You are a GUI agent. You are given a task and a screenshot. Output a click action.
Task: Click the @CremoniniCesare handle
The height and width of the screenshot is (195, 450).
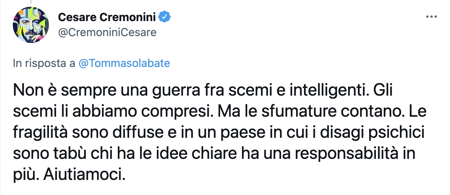pyautogui.click(x=107, y=32)
